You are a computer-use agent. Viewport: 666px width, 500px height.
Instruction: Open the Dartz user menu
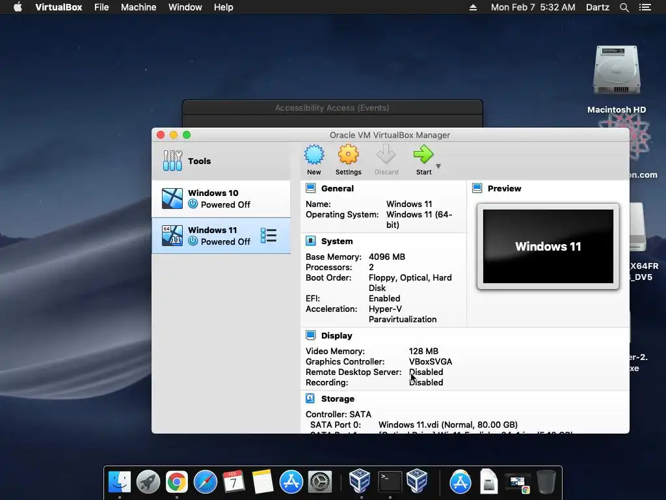[x=597, y=7]
